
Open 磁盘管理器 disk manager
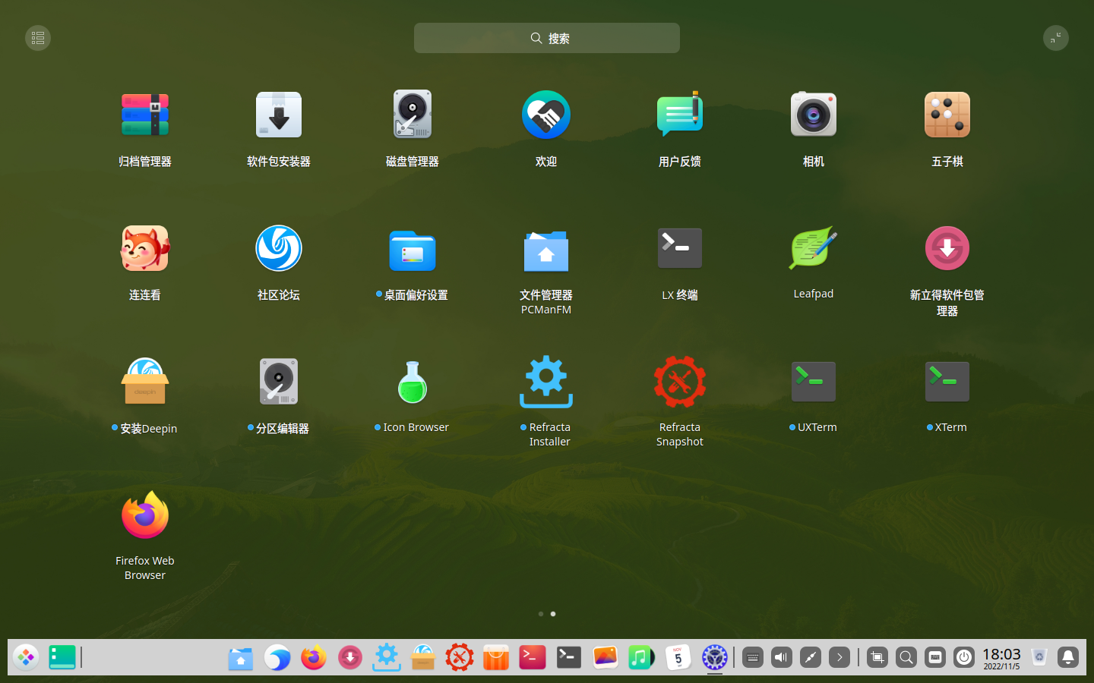413,115
